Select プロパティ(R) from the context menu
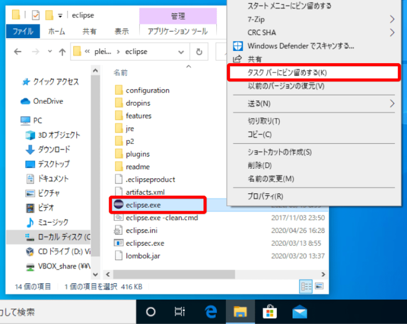The image size is (407, 324). tap(265, 196)
